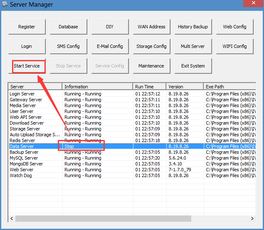
Task: Select the MongoDB Server row
Action: click(x=132, y=164)
